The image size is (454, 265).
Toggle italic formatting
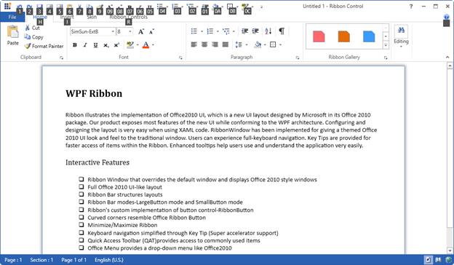point(85,45)
